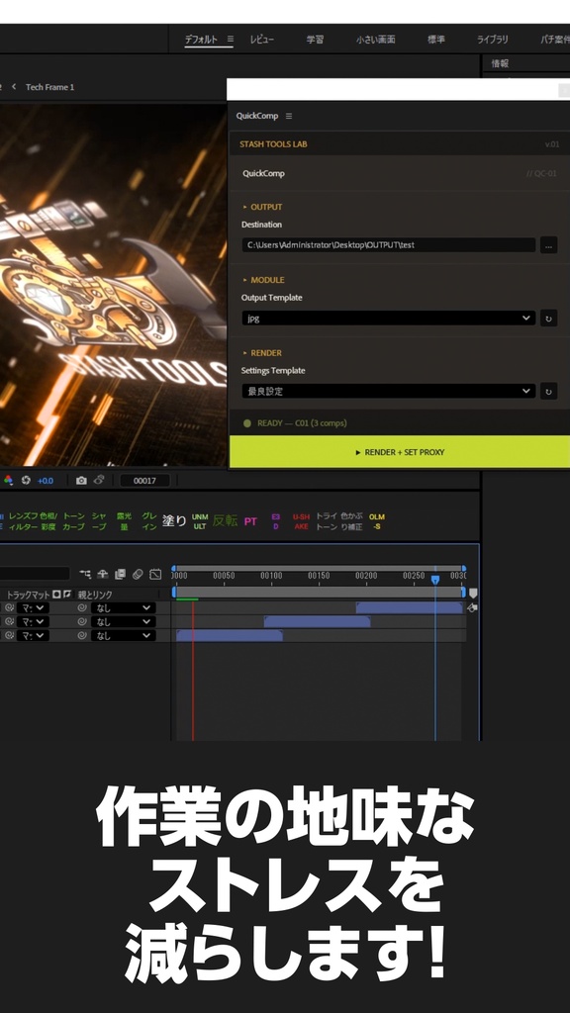Take a snapshot with the camera icon
The image size is (570, 1013).
coord(81,480)
